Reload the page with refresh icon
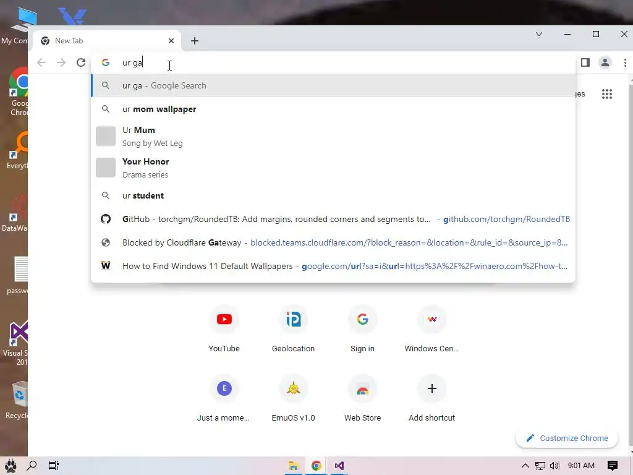 coord(81,62)
